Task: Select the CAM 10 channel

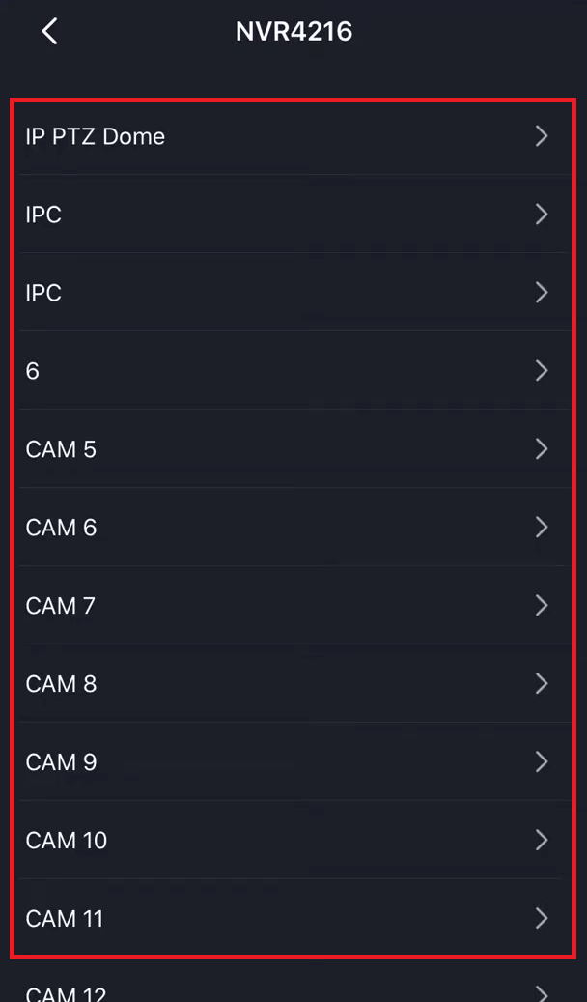Action: click(x=67, y=841)
